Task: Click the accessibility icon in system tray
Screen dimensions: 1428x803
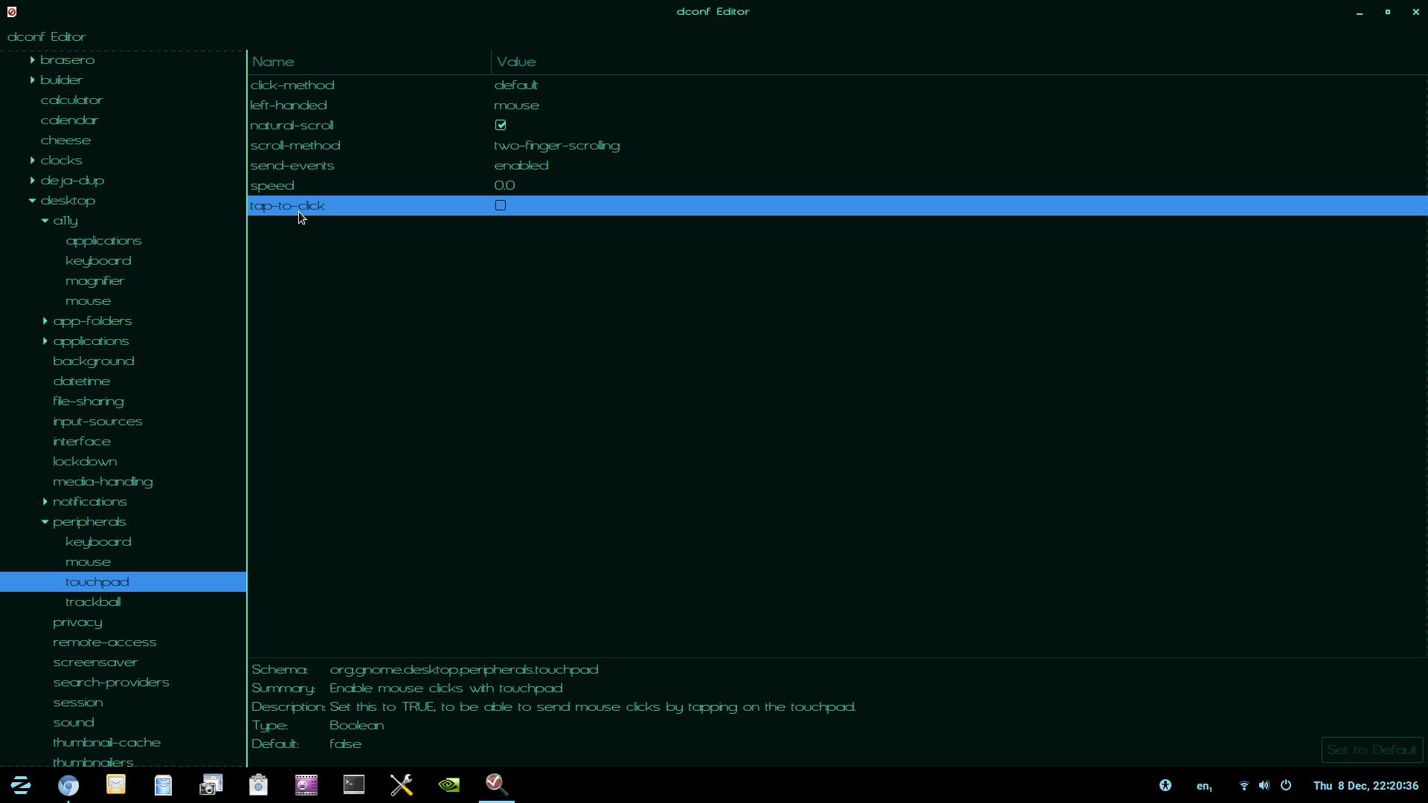Action: pyautogui.click(x=1165, y=785)
